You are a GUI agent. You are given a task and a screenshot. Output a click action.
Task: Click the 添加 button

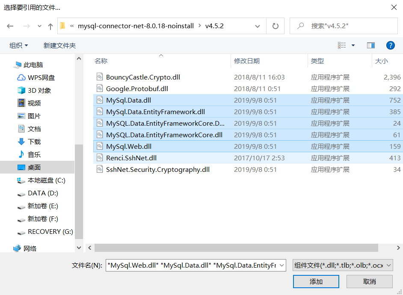click(316, 282)
